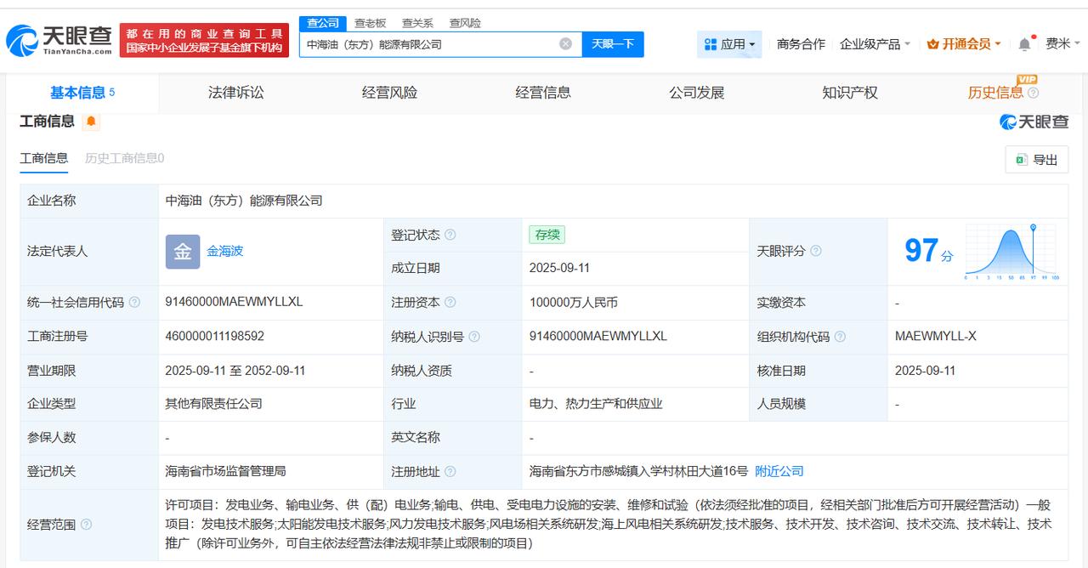Select the 工商信息 sub-tab
The width and height of the screenshot is (1088, 568).
click(x=44, y=158)
